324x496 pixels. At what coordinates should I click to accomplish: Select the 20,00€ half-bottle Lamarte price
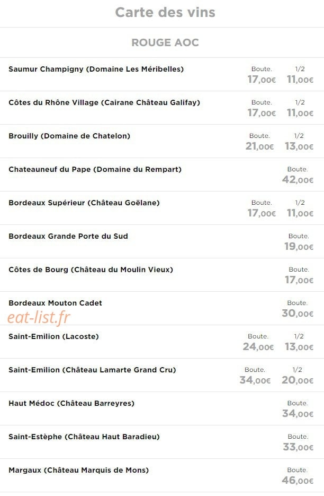[x=298, y=380]
